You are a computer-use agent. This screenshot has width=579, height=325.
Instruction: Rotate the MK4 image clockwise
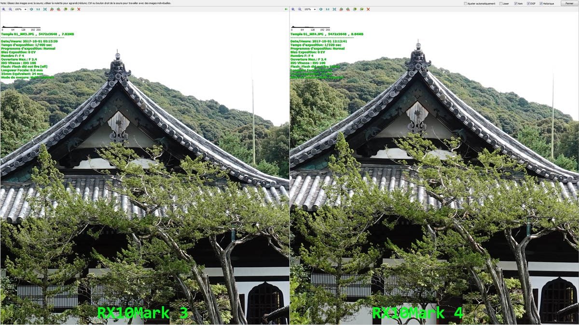[348, 9]
